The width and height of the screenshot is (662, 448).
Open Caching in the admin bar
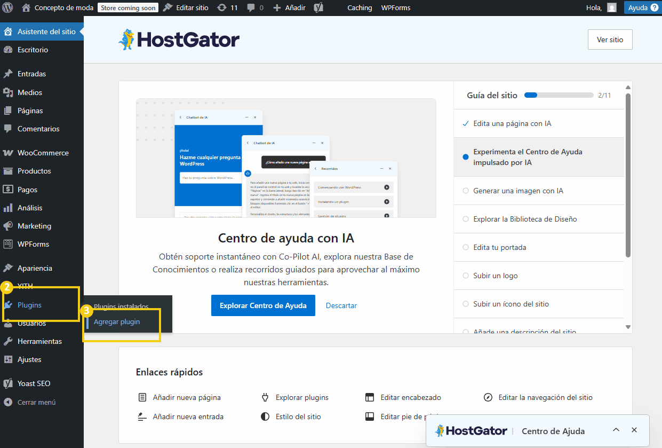pyautogui.click(x=360, y=8)
